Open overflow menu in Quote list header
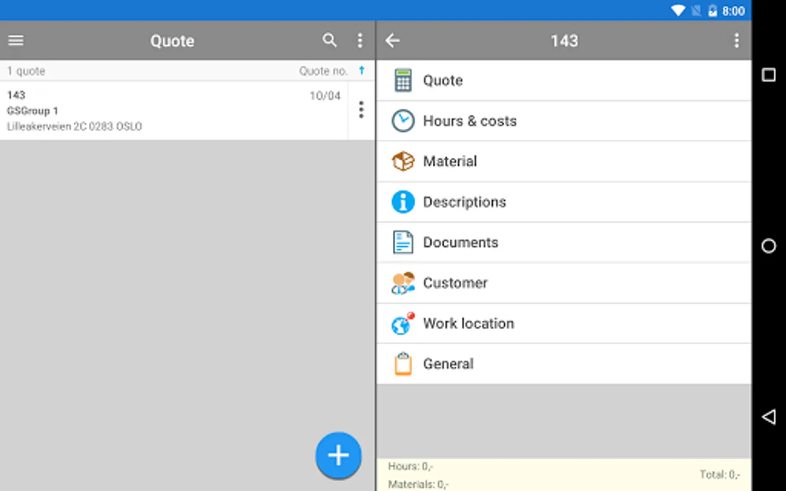The image size is (786, 491). 360,40
